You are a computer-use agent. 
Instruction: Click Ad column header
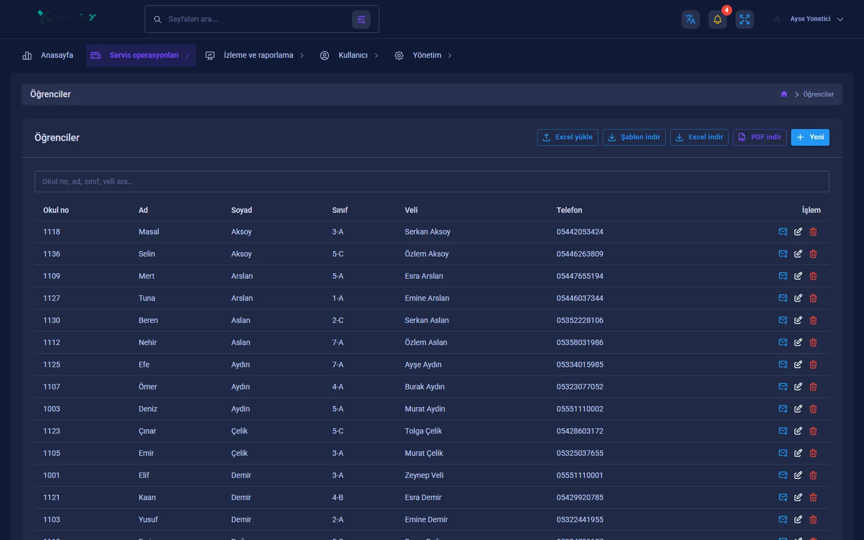pyautogui.click(x=143, y=210)
